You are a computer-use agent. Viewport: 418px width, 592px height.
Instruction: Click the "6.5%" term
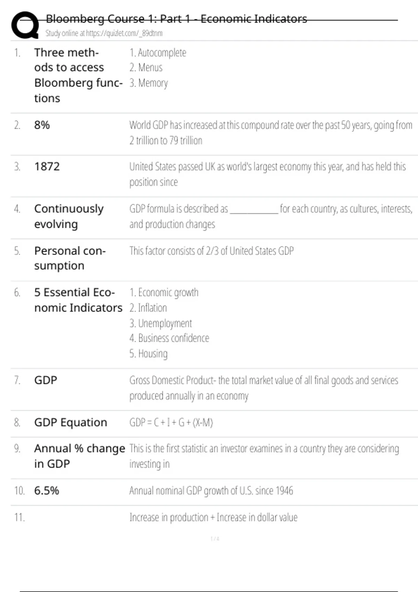click(x=46, y=491)
